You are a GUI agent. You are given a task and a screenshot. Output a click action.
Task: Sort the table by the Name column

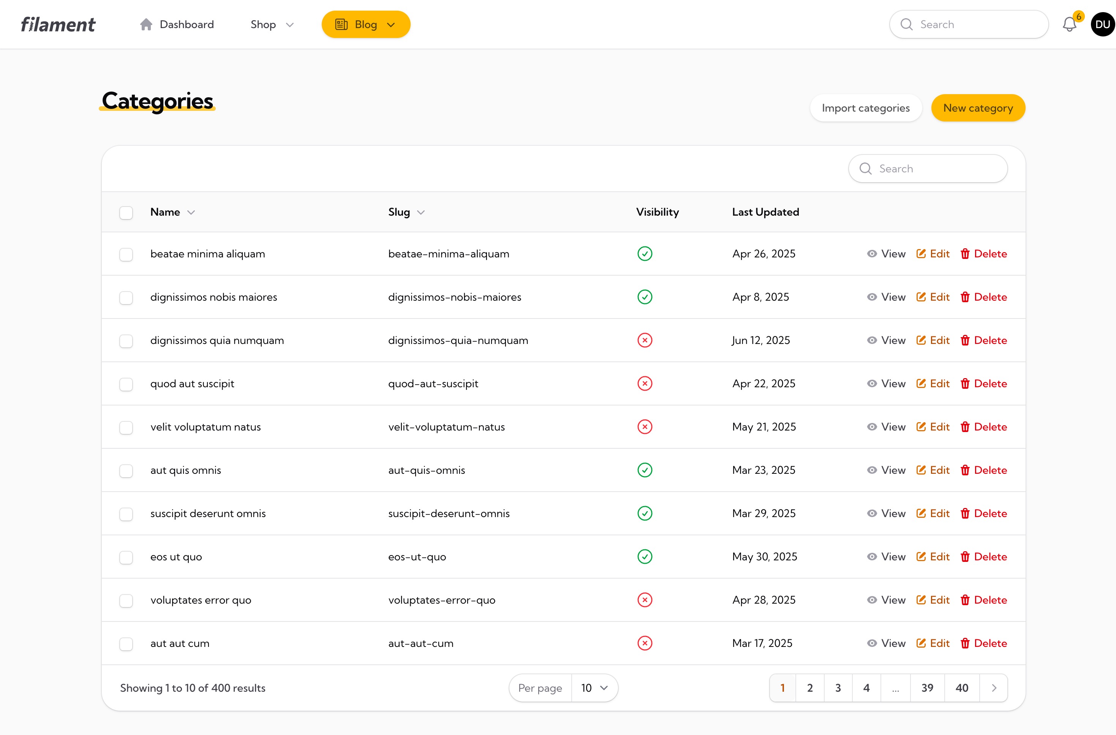click(172, 212)
